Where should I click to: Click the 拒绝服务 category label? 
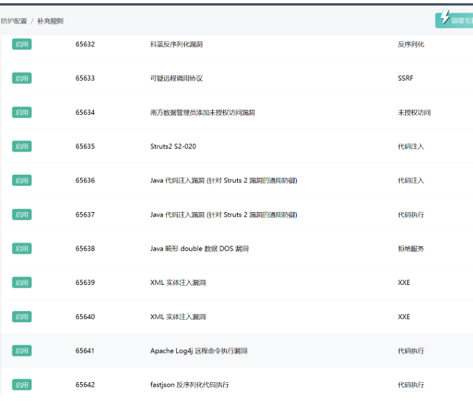click(x=411, y=249)
